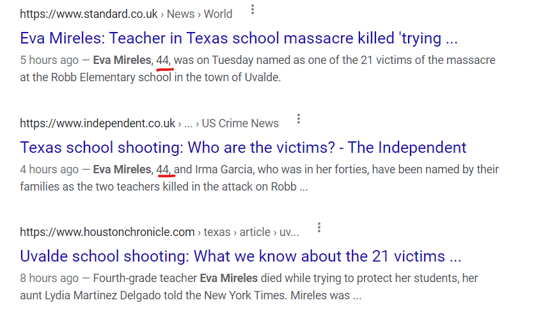The width and height of the screenshot is (543, 330).
Task: Open 'Texas school shooting: Who are the victims?' headline
Action: click(x=243, y=148)
